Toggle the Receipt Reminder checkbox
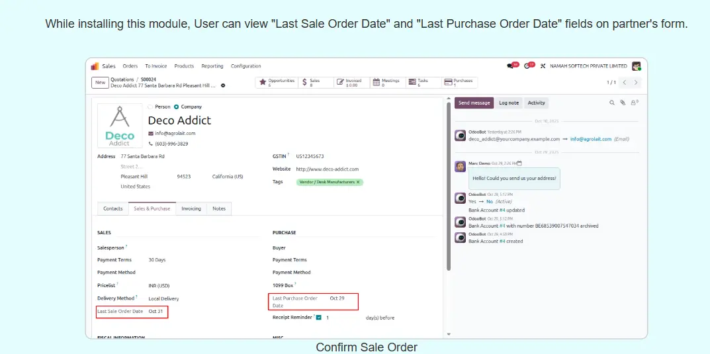Image resolution: width=710 pixels, height=354 pixels. coord(319,318)
